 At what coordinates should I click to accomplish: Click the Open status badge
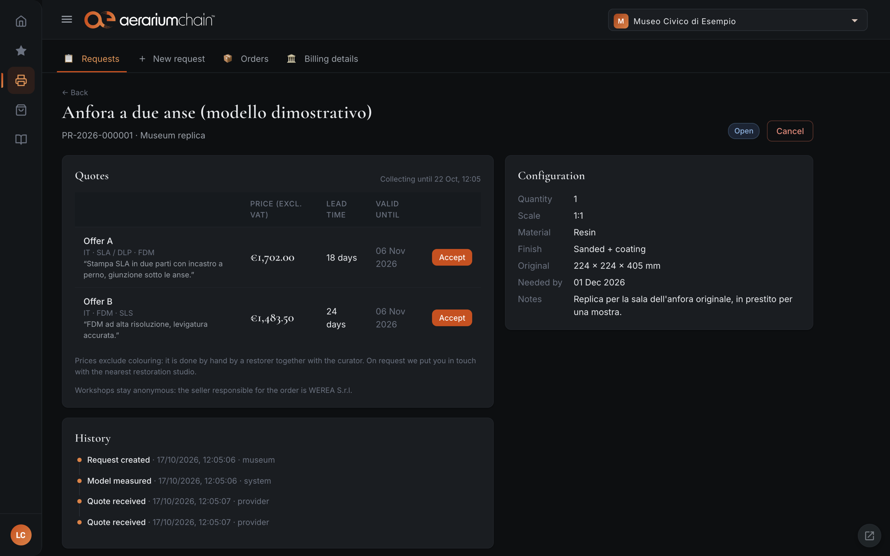[744, 131]
